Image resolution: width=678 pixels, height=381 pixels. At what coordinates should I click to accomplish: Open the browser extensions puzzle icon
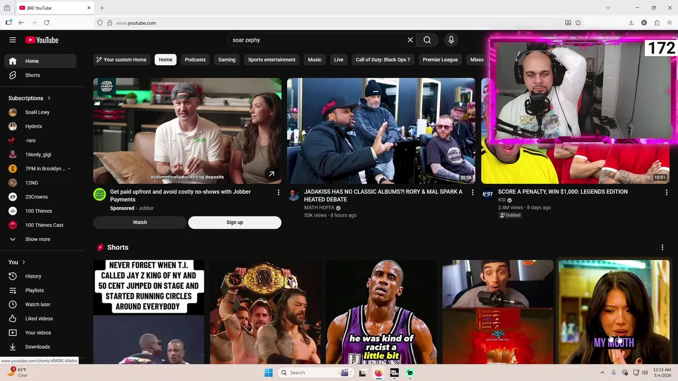pyautogui.click(x=657, y=23)
